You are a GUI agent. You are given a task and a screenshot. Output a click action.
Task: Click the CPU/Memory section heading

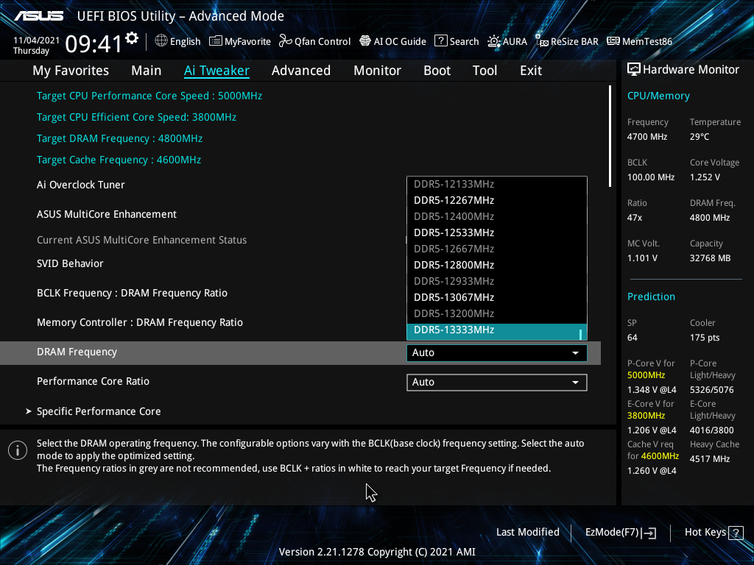coord(658,96)
